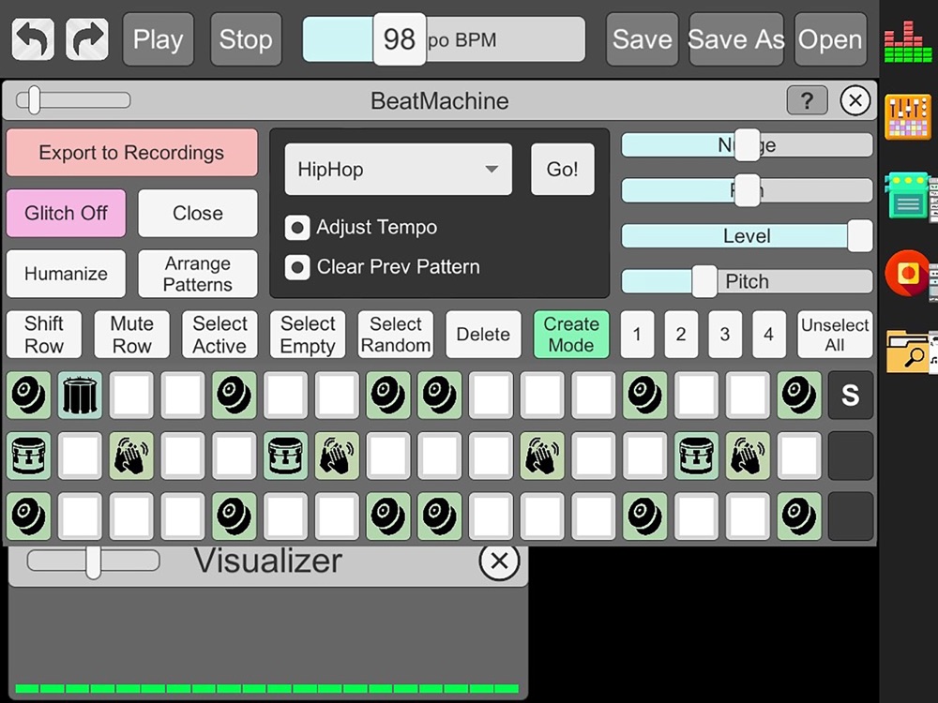Click the redo arrow icon
This screenshot has width=938, height=703.
[86, 39]
